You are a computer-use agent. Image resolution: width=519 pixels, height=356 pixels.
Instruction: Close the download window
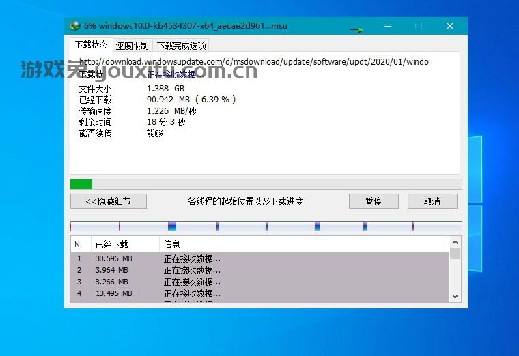(449, 26)
